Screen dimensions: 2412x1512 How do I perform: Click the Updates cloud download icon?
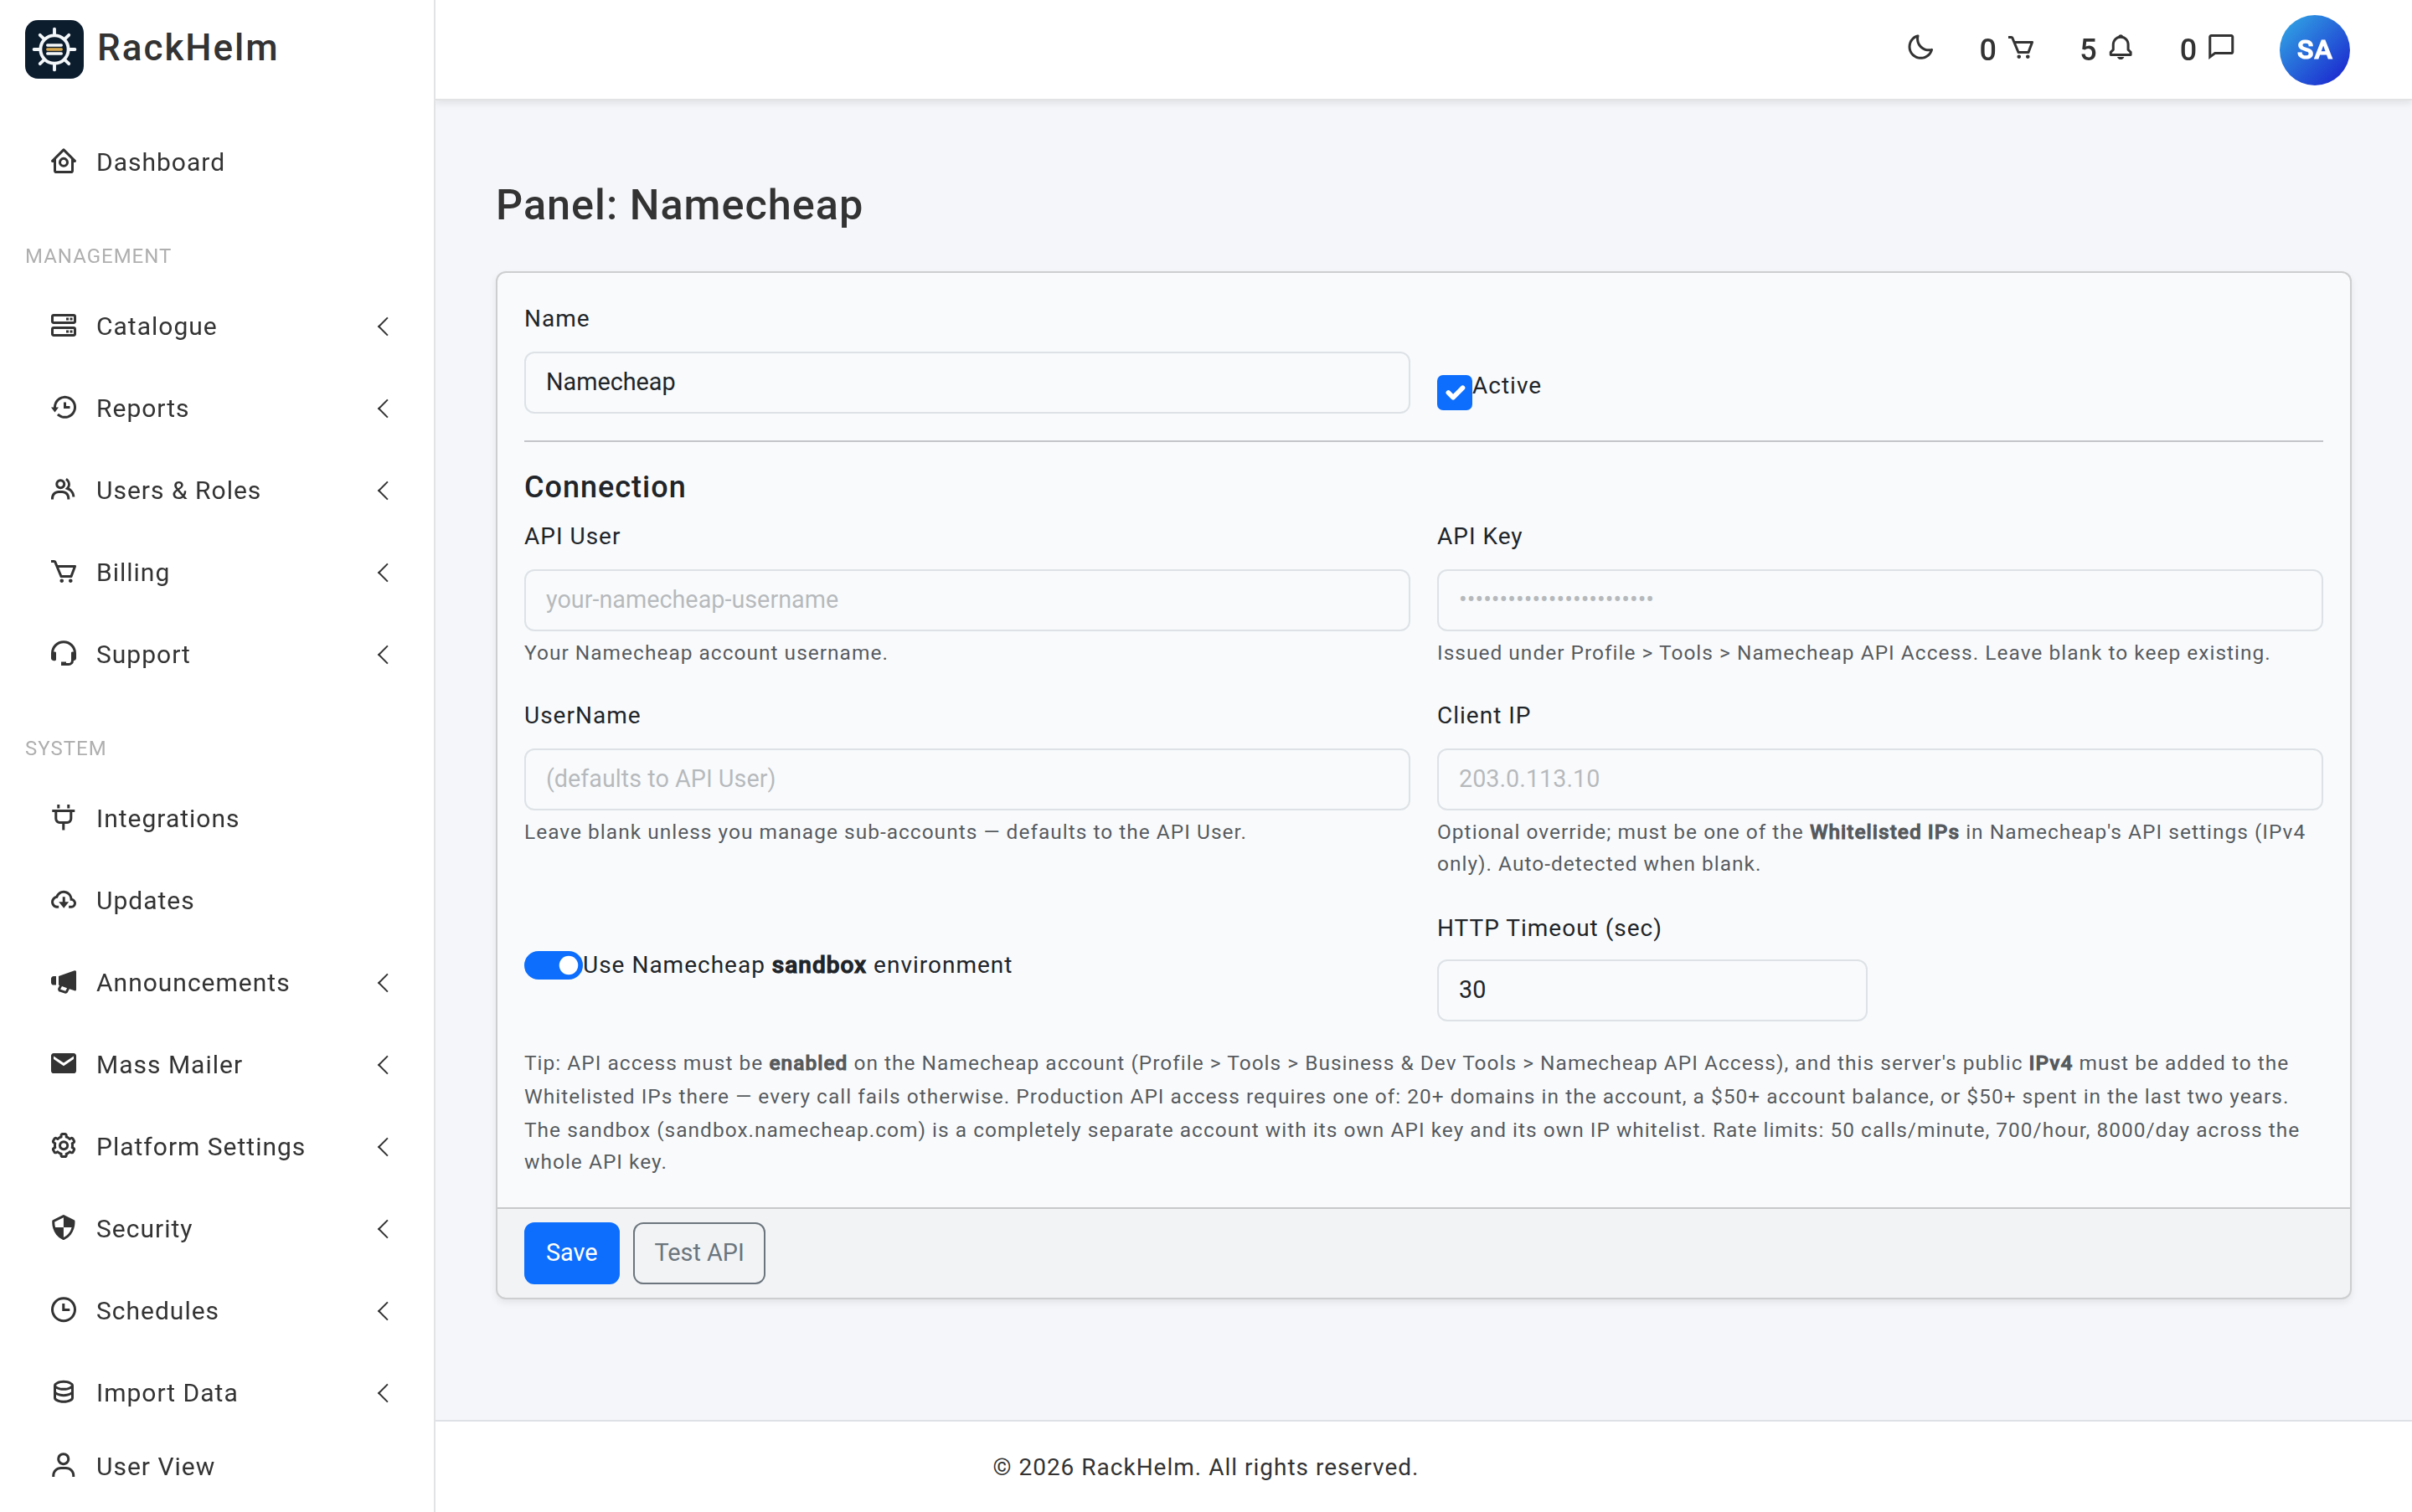[64, 900]
